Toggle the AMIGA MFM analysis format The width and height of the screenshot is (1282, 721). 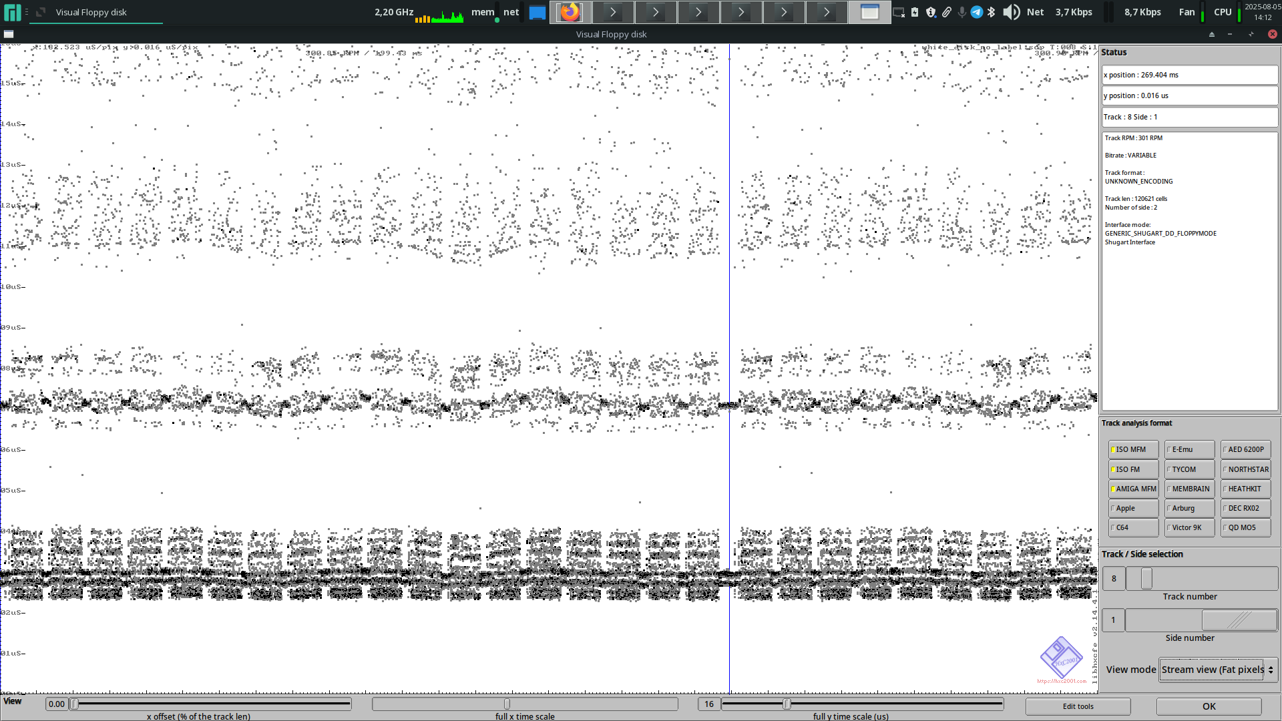(1133, 489)
